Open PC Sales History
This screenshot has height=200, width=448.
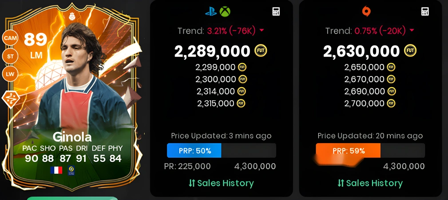click(x=370, y=183)
